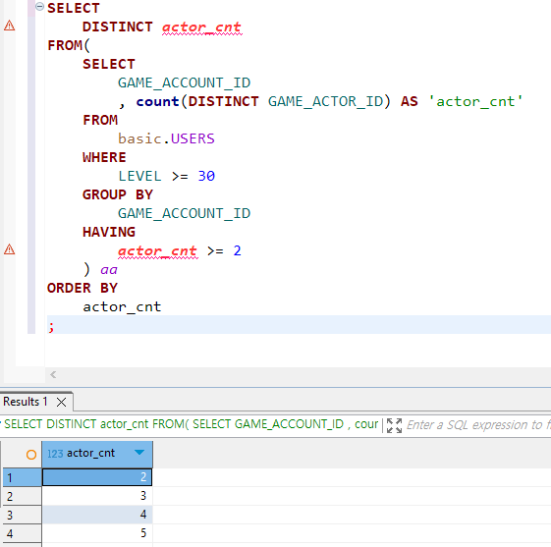The width and height of the screenshot is (551, 547).
Task: Click the warning icon beside HAVING actor_cnt line
Action: (10, 249)
